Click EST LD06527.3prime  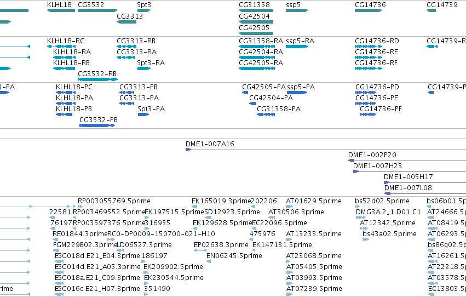120,250
